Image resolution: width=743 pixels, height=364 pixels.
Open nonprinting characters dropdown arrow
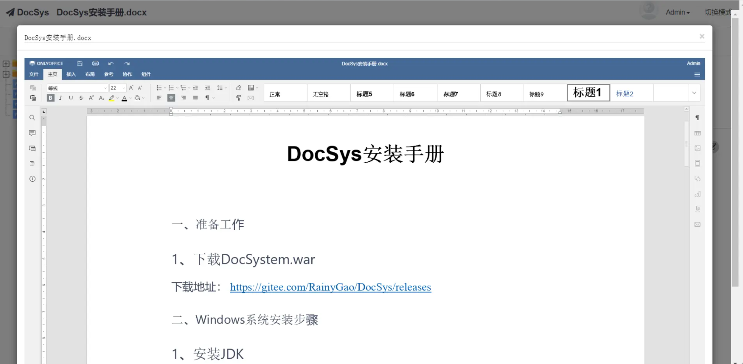[213, 98]
